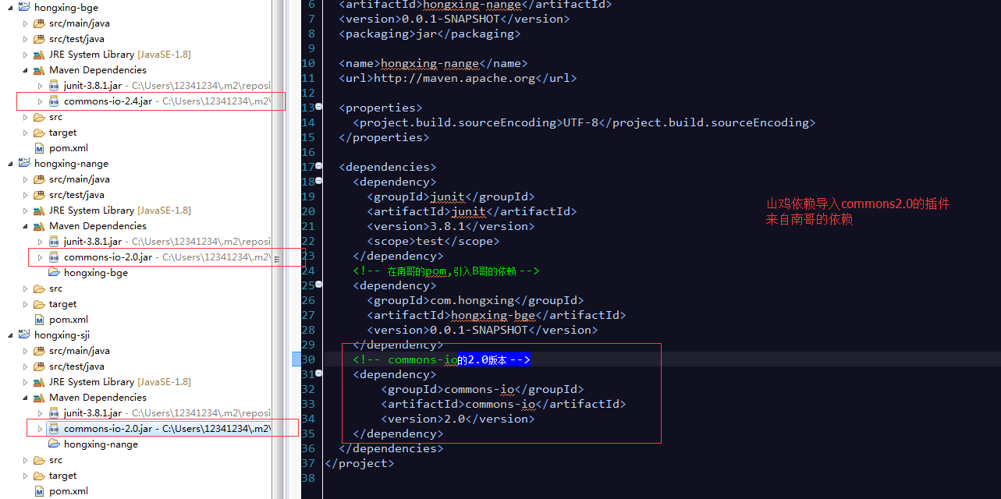Click the hongxing-sji project icon in the explorer
The image size is (1001, 499).
point(23,335)
